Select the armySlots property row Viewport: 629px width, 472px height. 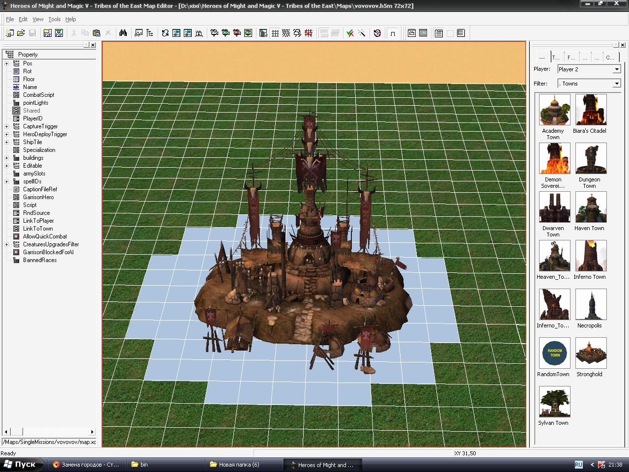coord(34,174)
